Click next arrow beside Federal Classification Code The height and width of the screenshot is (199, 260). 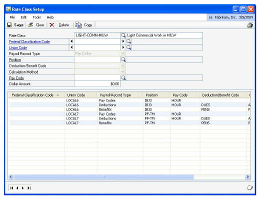(x=123, y=41)
